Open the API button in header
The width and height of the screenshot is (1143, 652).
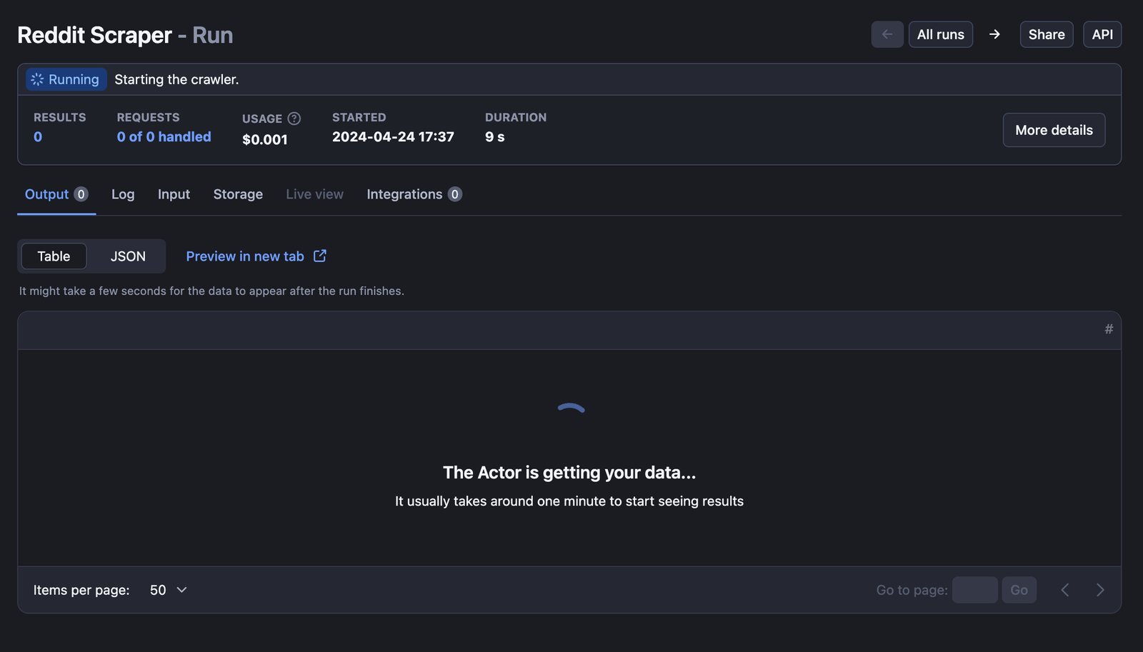point(1102,34)
